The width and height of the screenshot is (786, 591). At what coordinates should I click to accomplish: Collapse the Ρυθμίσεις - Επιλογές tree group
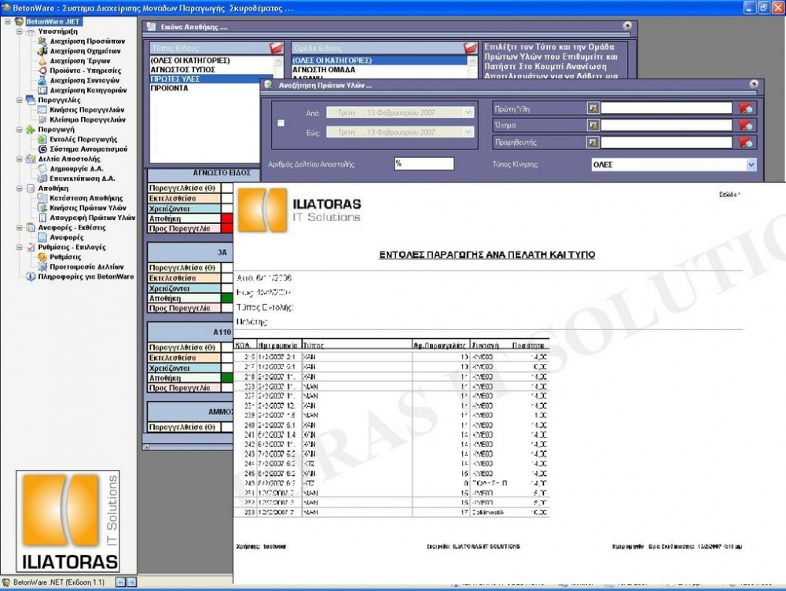tap(19, 247)
